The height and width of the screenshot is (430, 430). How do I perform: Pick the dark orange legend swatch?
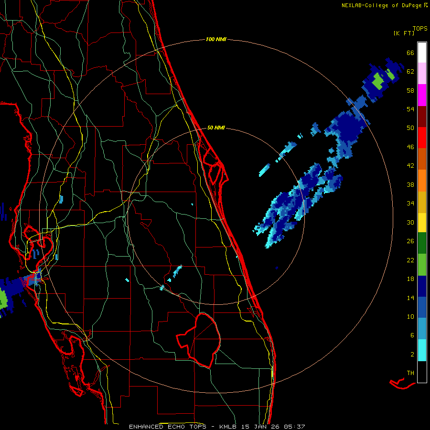click(422, 159)
